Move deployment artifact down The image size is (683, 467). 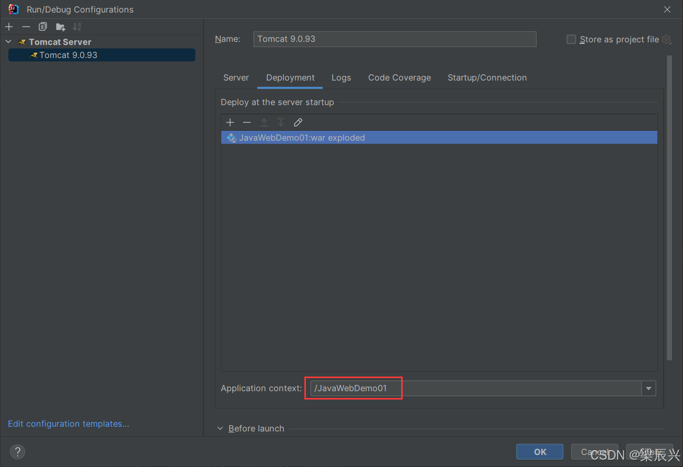(x=281, y=122)
